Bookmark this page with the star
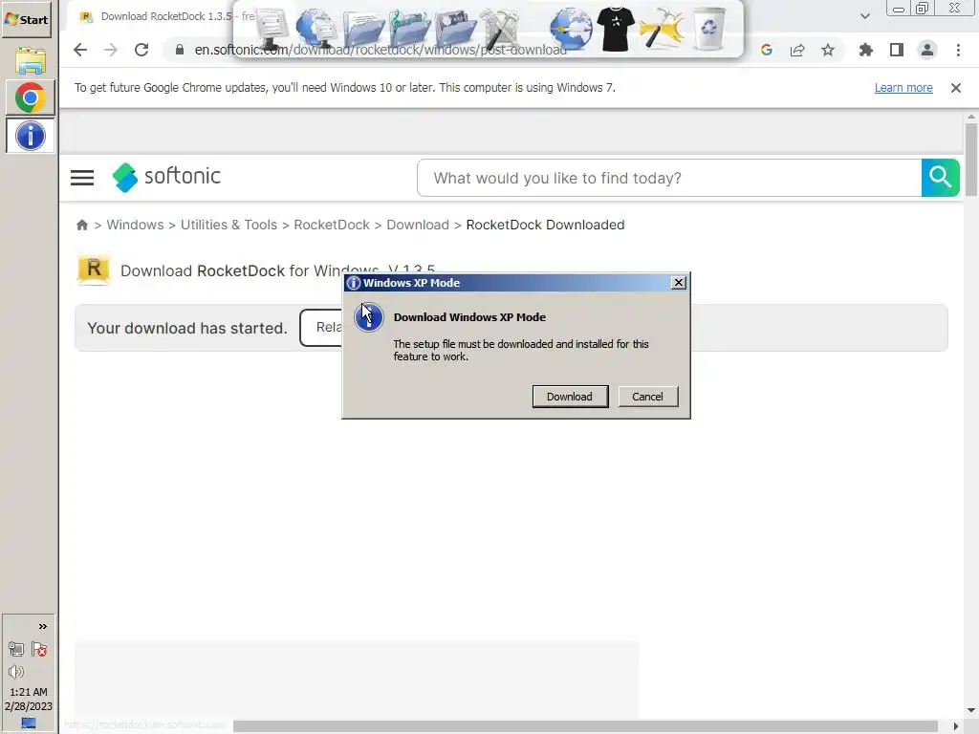This screenshot has height=734, width=979. point(828,50)
